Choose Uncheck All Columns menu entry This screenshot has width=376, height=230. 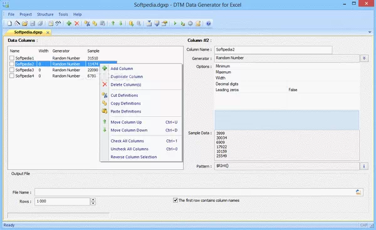141,149
